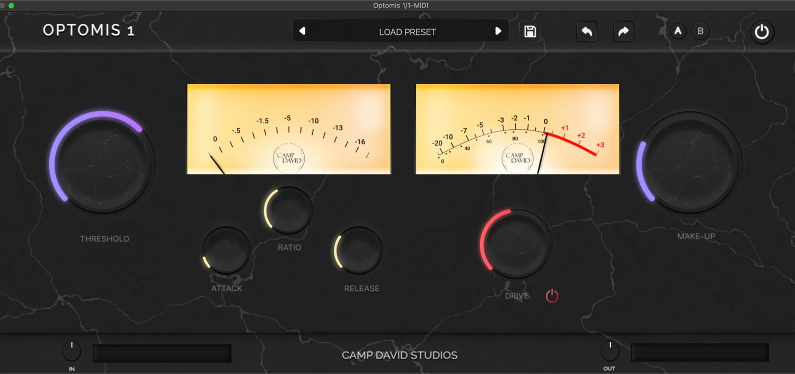Image resolution: width=795 pixels, height=374 pixels.
Task: Click the gain reduction VU meter
Action: pyautogui.click(x=289, y=129)
